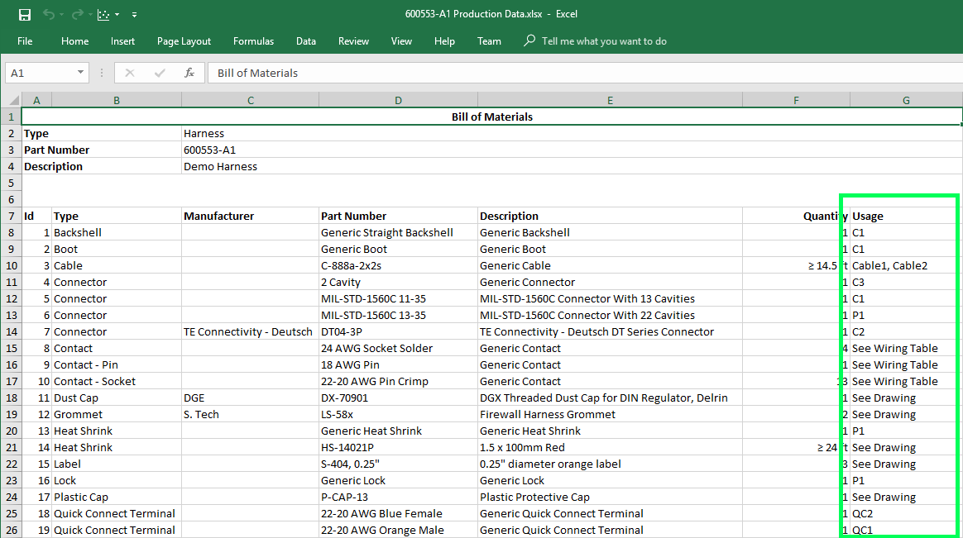The image size is (963, 538).
Task: Expand the scatter chart icon's dropdown arrow
Action: (117, 14)
